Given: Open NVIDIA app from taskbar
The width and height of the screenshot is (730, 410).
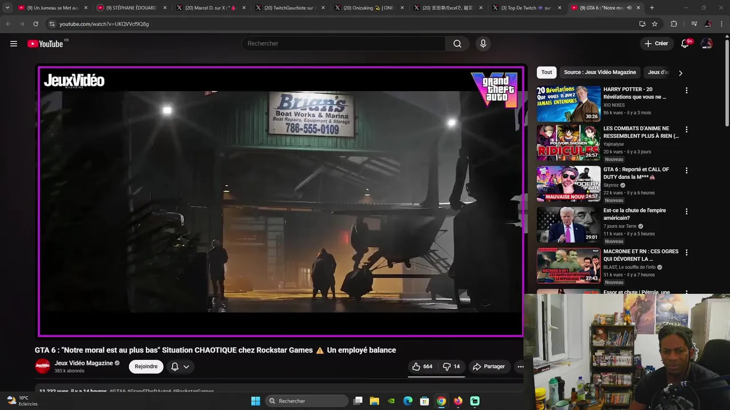Looking at the screenshot, I should point(391,401).
